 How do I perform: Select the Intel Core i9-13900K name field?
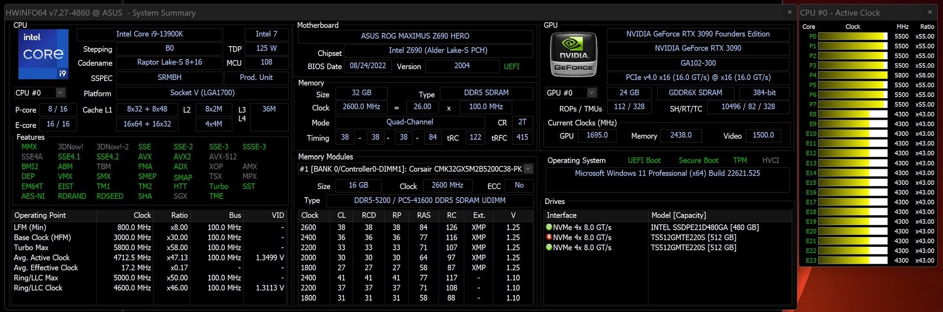pos(150,34)
